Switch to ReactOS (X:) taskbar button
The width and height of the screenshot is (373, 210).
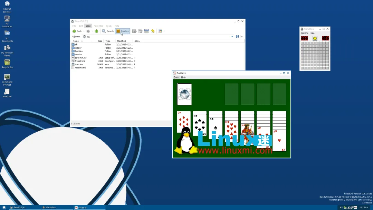(25, 207)
